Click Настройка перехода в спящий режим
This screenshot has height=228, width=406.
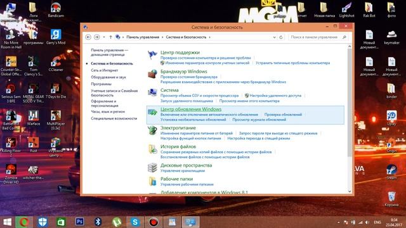(258, 139)
